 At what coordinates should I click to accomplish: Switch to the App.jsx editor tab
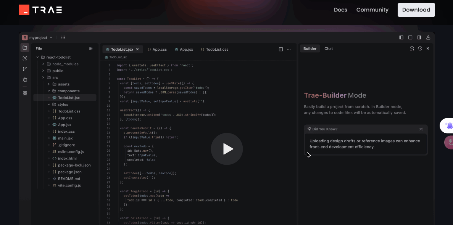coord(184,50)
